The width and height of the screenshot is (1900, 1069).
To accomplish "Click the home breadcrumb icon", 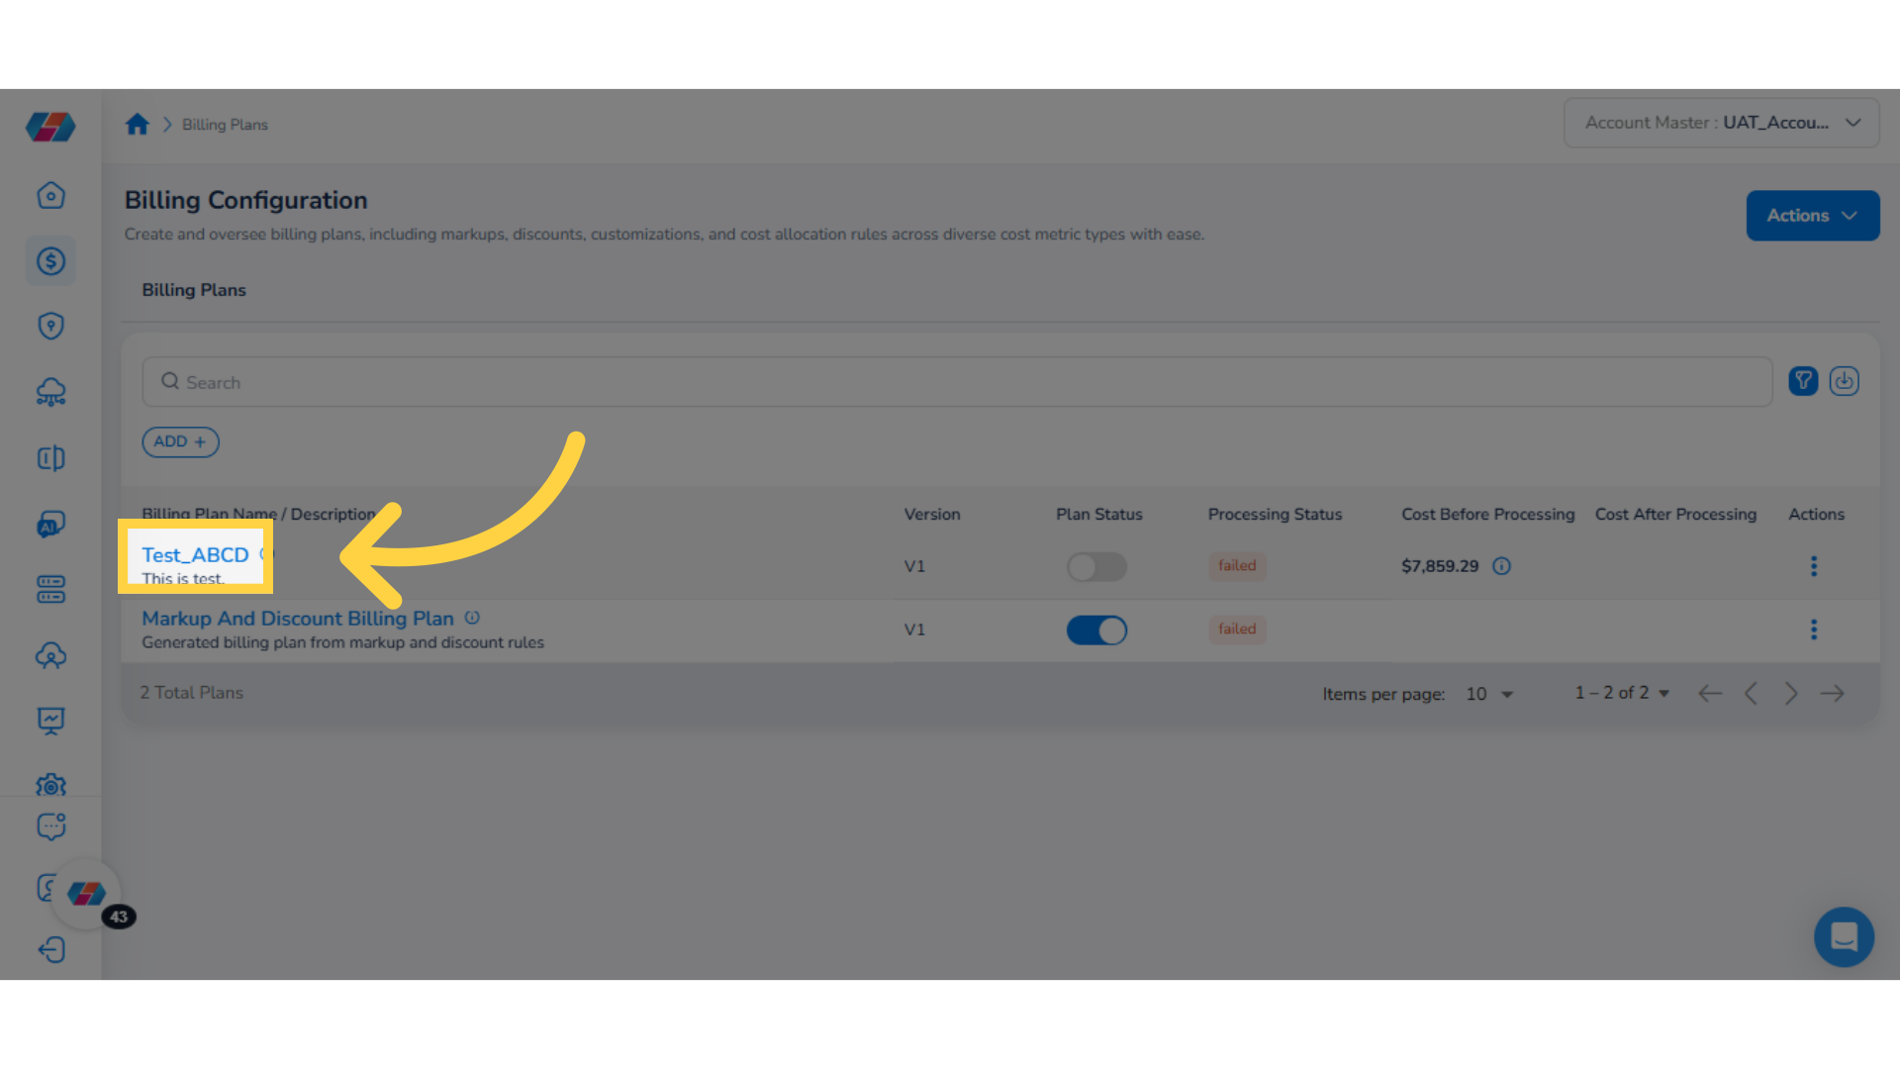I will [x=138, y=124].
